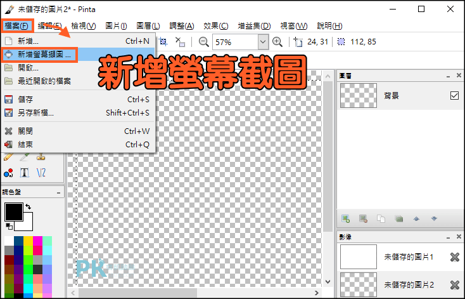Pick the salmon pink palette swatch
Viewport: 465px width, 299px height.
coord(37,279)
